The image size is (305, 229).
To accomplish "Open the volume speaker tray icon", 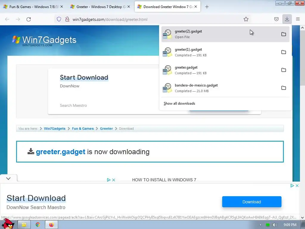I will (x=275, y=225).
